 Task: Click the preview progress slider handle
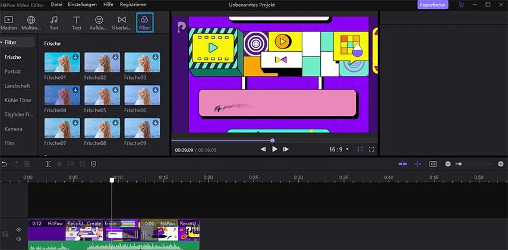[x=273, y=141]
